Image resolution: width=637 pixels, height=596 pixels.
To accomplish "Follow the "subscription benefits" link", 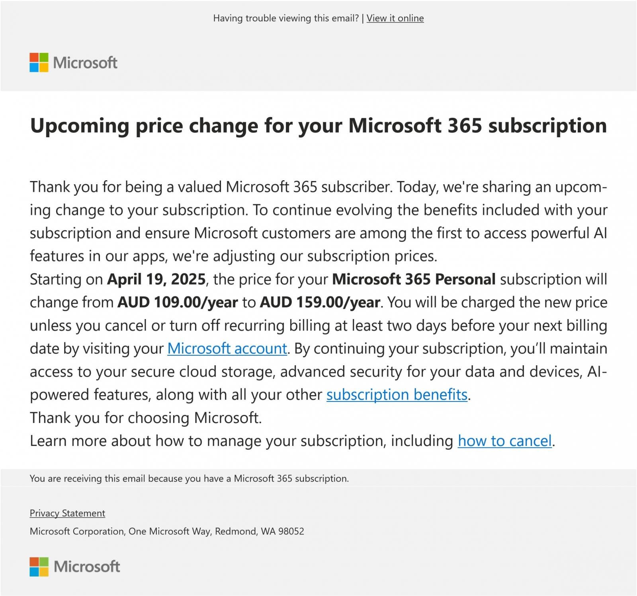I will tap(397, 395).
